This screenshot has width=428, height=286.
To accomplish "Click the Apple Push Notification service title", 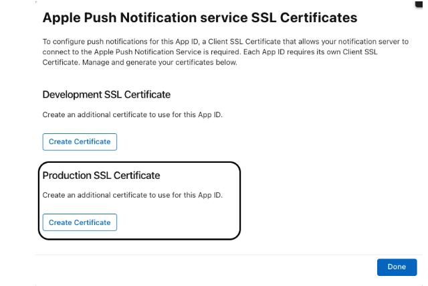I will pyautogui.click(x=199, y=17).
